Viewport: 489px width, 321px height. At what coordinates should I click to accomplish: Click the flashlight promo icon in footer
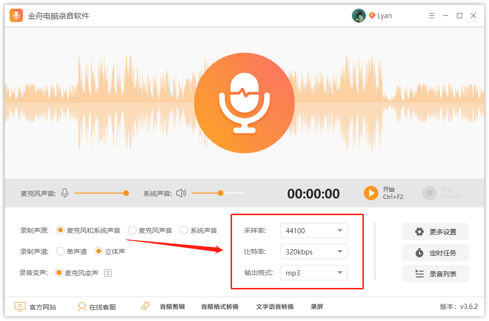pyautogui.click(x=146, y=306)
